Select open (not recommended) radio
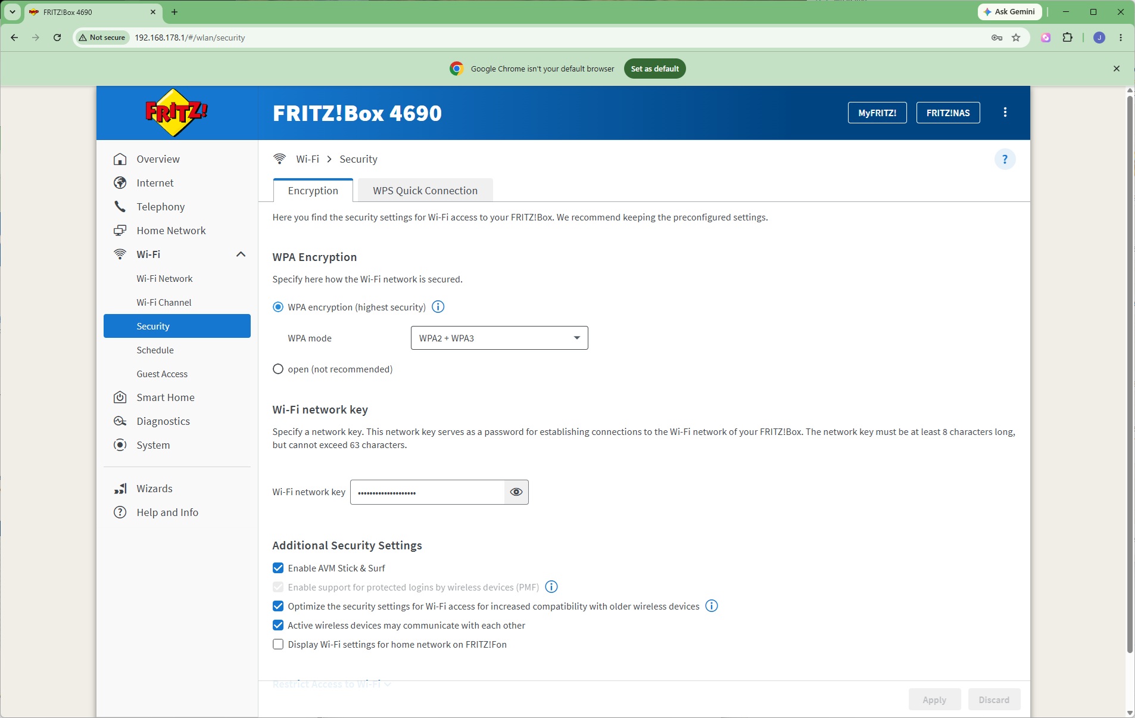 (278, 369)
